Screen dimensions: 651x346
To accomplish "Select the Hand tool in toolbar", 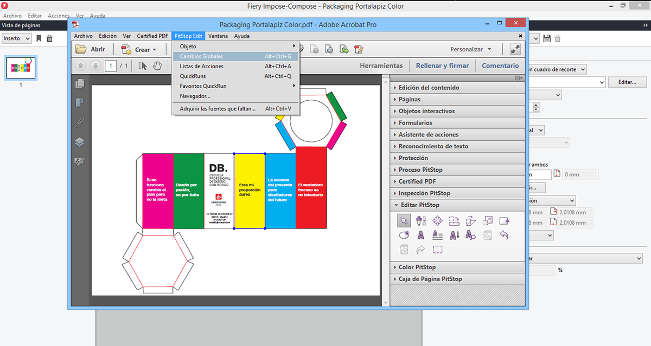I will pyautogui.click(x=157, y=66).
